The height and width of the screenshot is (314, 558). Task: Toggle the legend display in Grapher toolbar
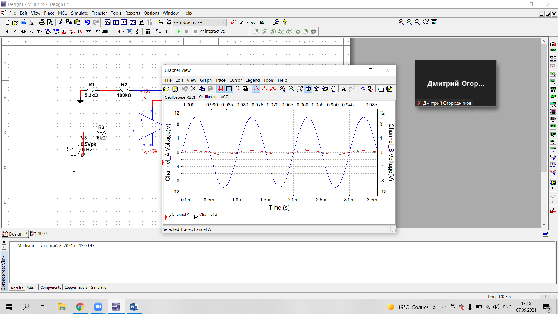229,89
